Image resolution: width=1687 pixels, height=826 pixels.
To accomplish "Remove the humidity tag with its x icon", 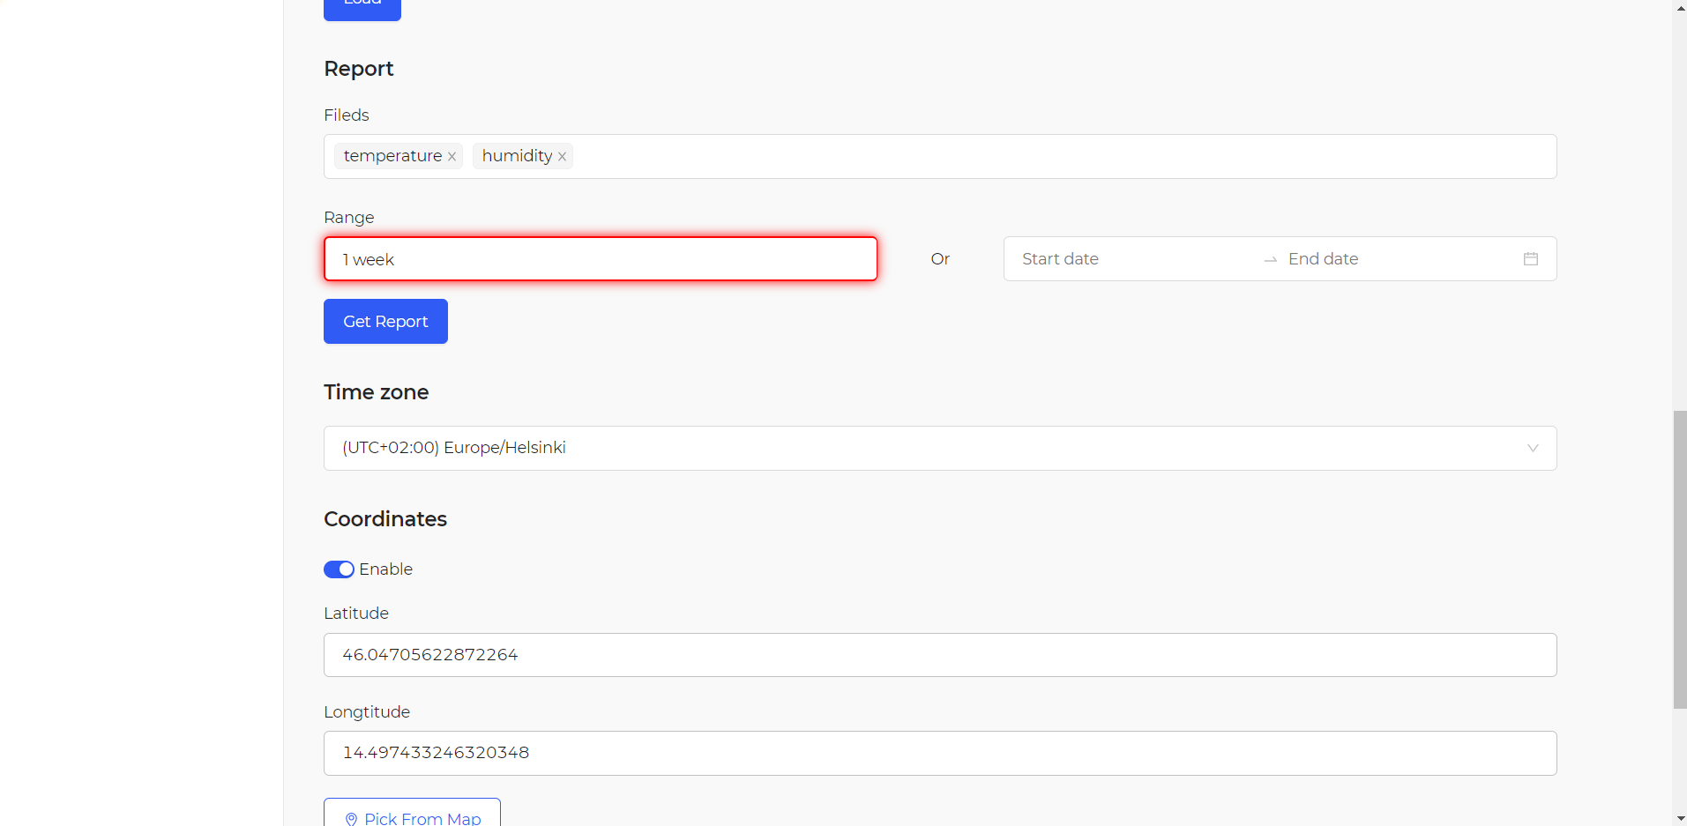I will 562,157.
